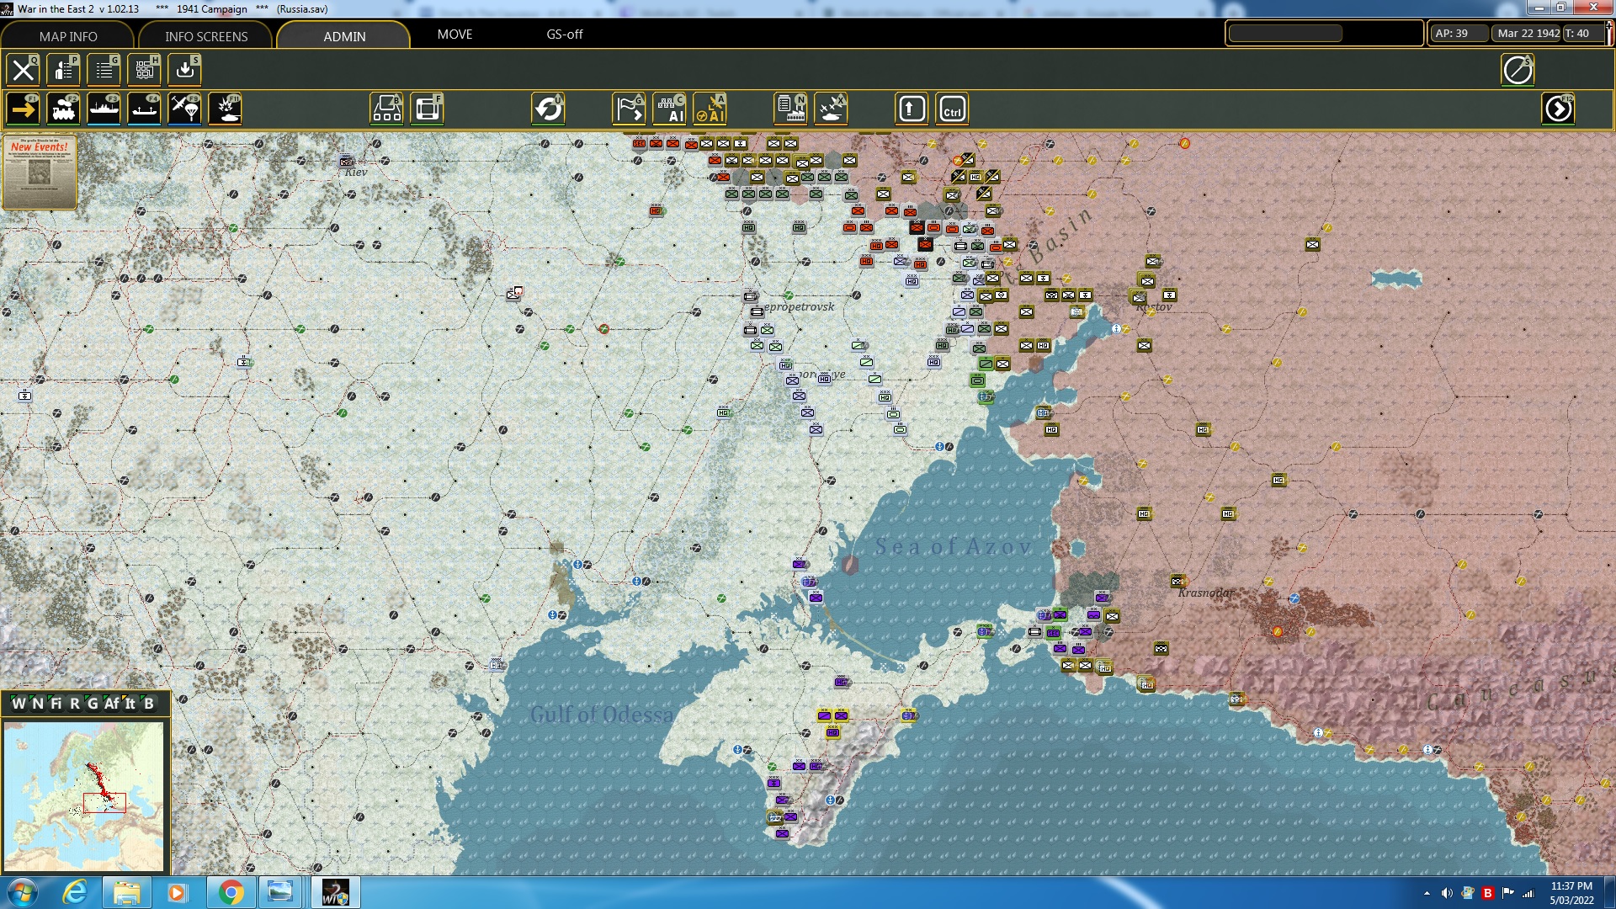Toggle the Fi filter button

56,704
